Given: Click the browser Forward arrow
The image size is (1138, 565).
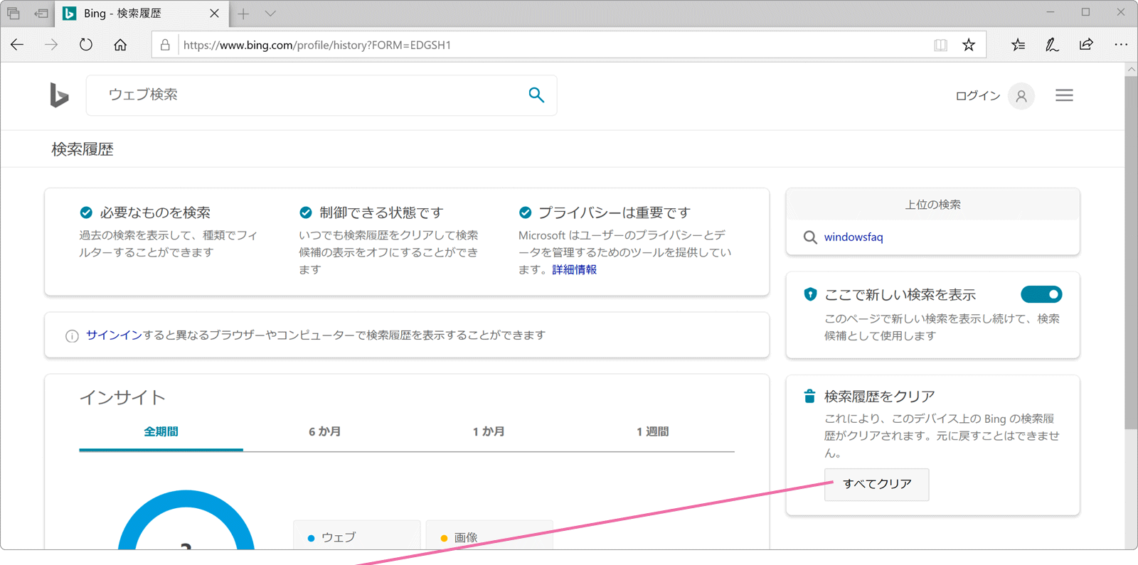Looking at the screenshot, I should click(x=51, y=45).
